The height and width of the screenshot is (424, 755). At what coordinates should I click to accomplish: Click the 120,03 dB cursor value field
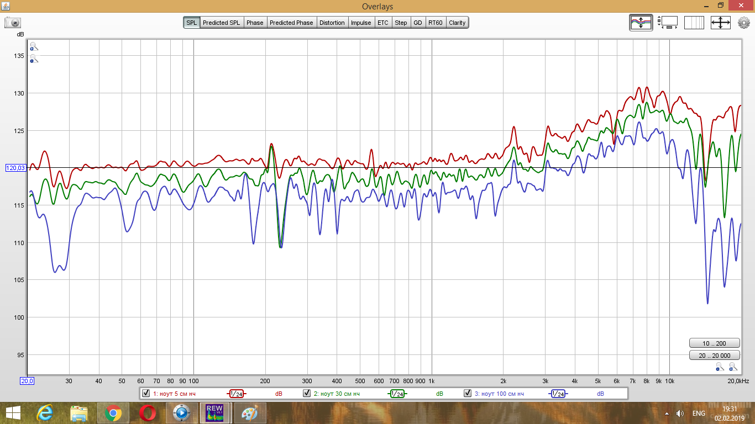pos(15,168)
